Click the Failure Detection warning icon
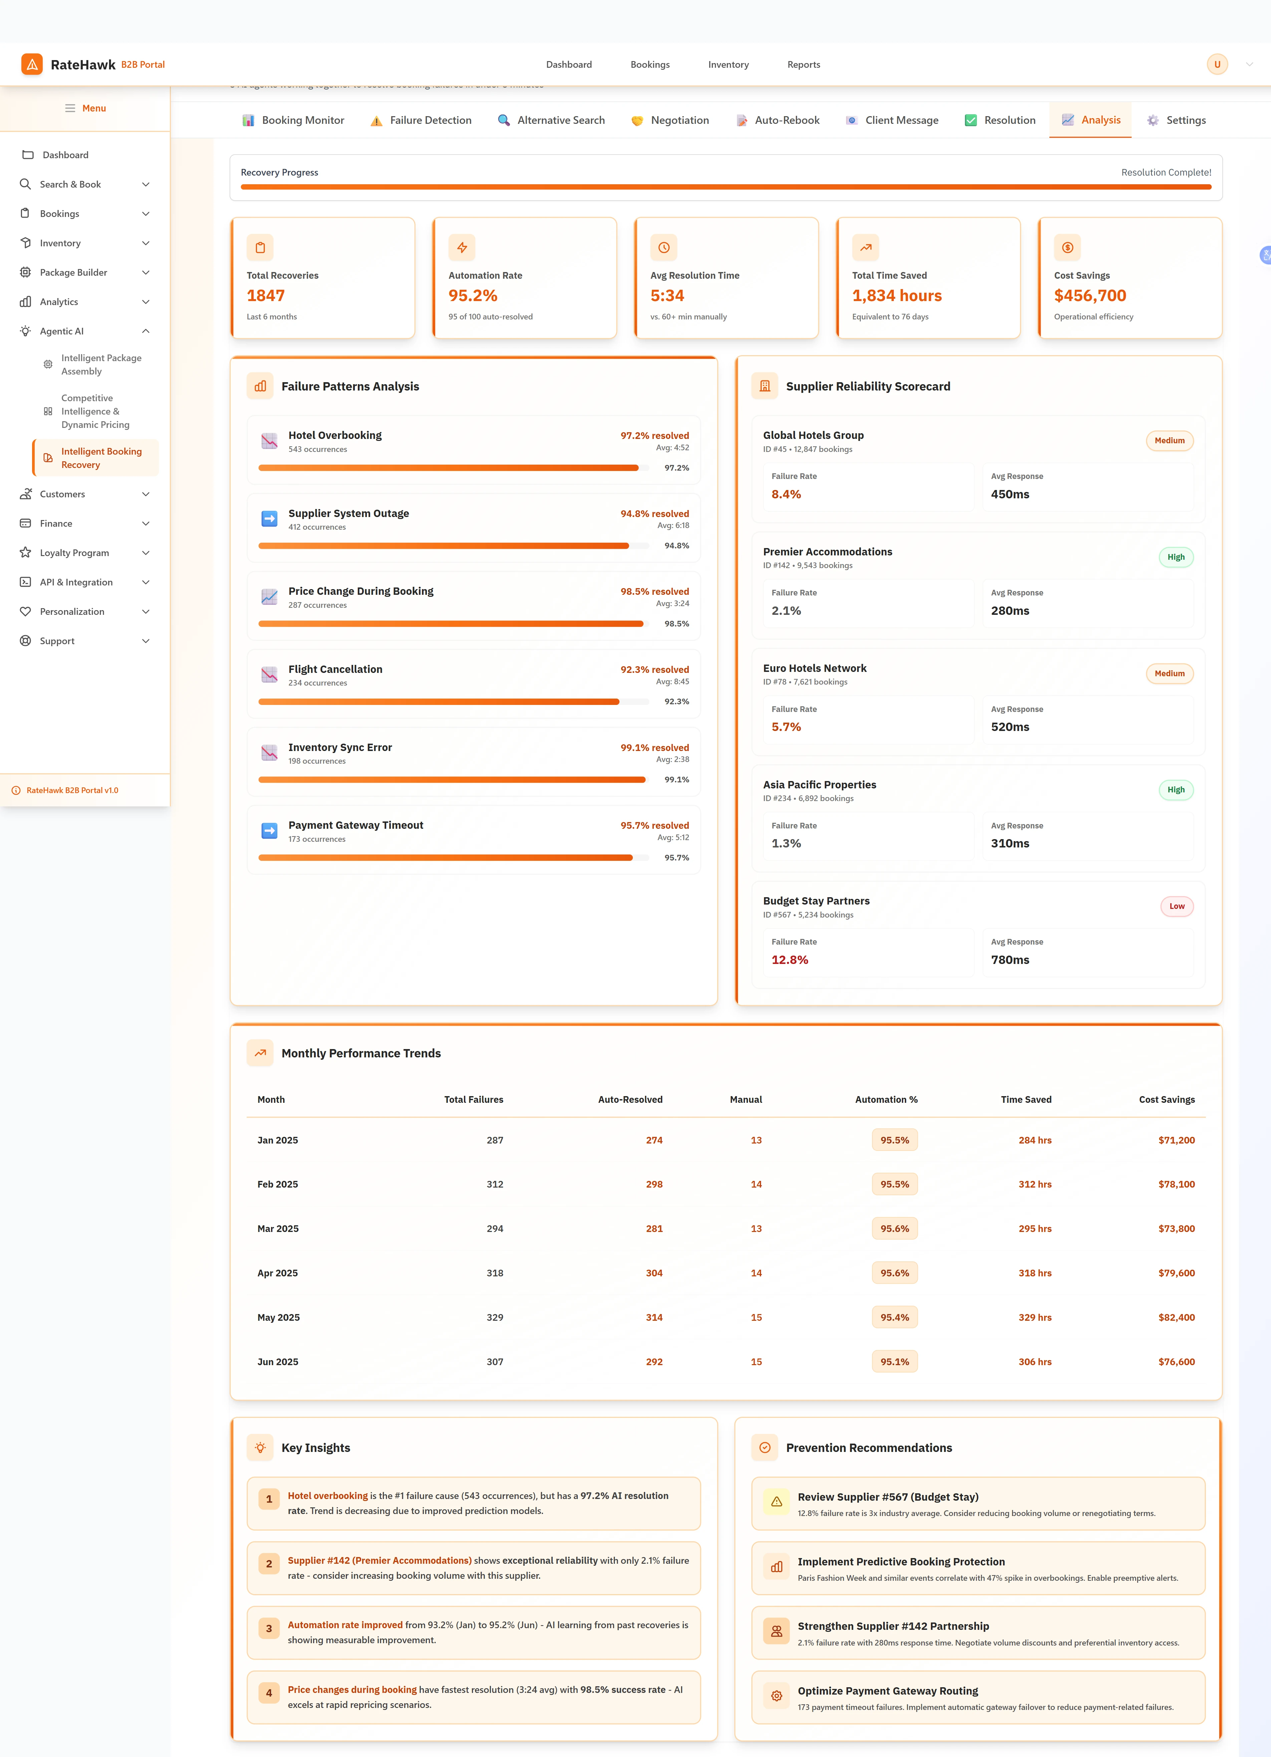Viewport: 1271px width, 1757px height. [376, 120]
